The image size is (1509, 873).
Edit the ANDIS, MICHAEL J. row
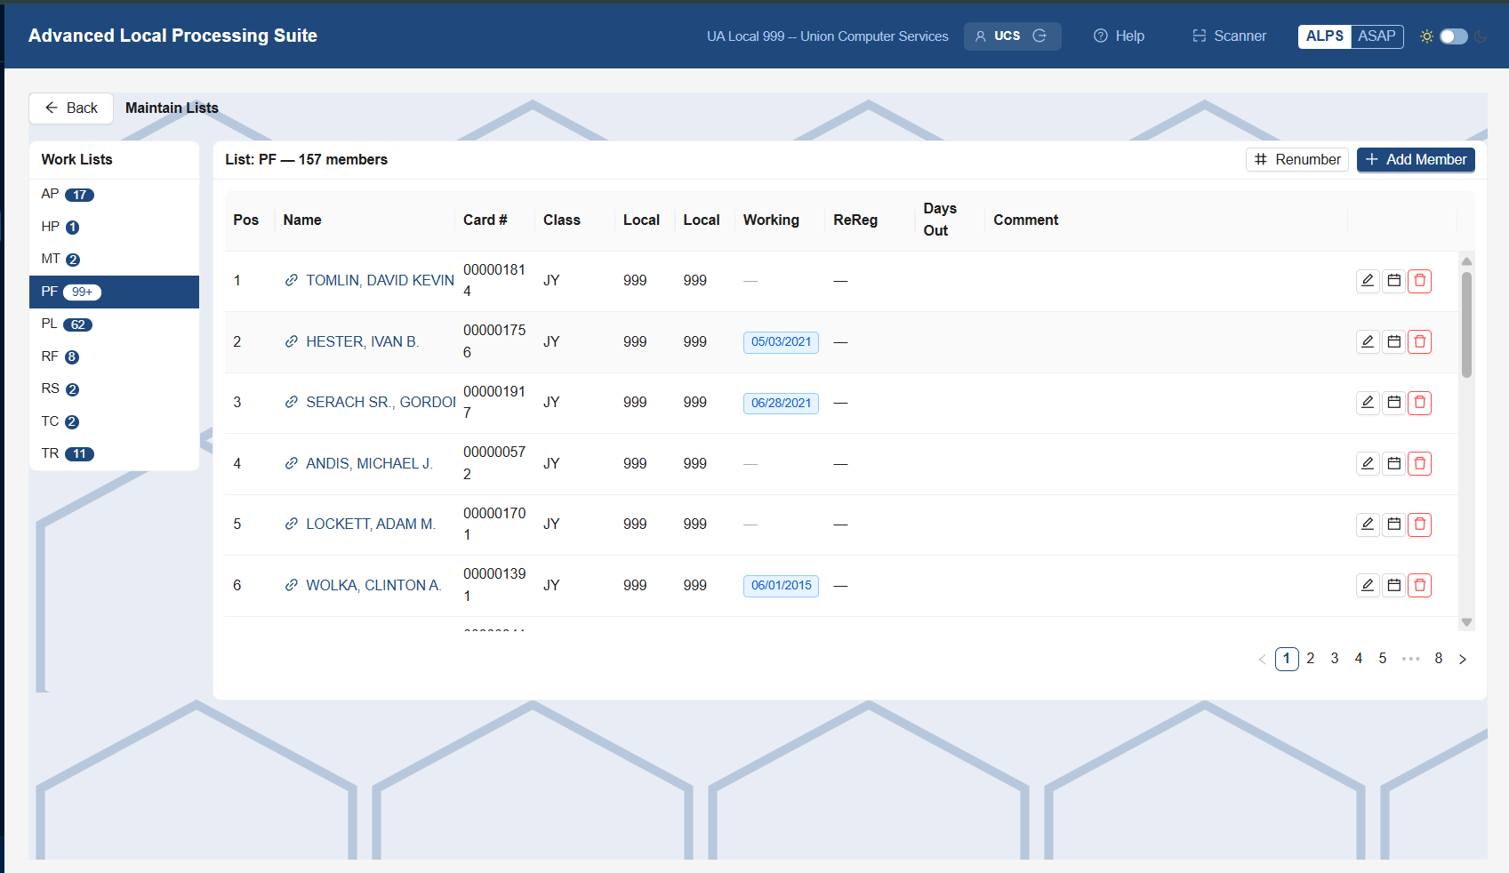pyautogui.click(x=1368, y=464)
